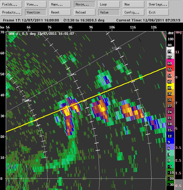Select the 0.5 deg elevation tilt
Image resolution: width=183 pixels, height=190 pixels.
click(178, 186)
